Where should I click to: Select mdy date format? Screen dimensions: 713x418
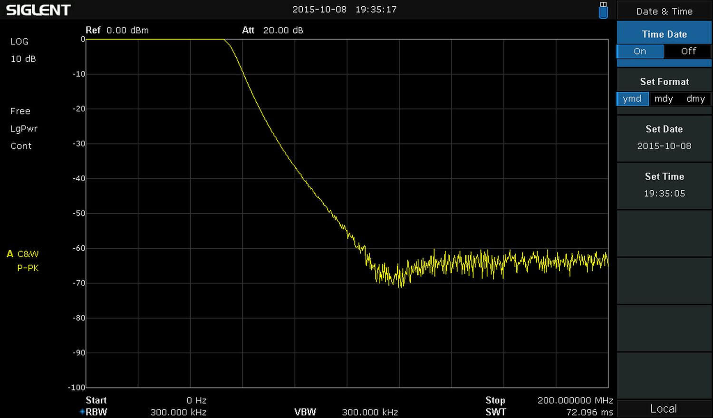point(664,99)
